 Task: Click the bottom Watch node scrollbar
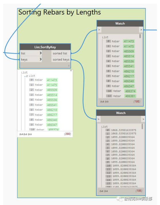coord(142,126)
